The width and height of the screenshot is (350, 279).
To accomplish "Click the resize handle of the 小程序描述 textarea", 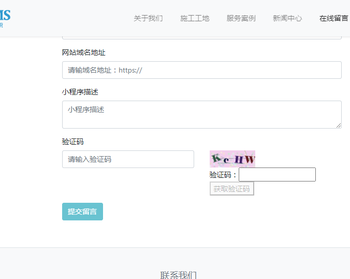I will 339,125.
